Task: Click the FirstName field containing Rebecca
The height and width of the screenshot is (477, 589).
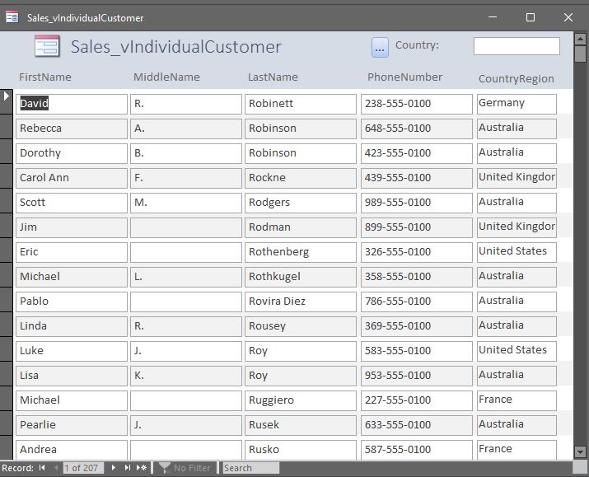Action: (72, 129)
